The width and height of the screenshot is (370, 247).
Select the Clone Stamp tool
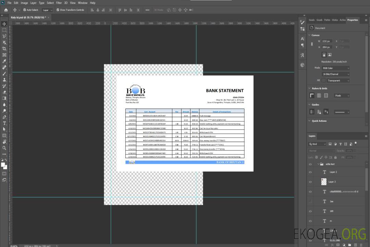coord(4,80)
